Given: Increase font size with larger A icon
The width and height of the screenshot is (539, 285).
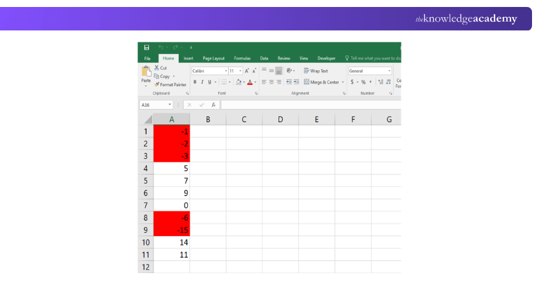Looking at the screenshot, I should point(247,71).
